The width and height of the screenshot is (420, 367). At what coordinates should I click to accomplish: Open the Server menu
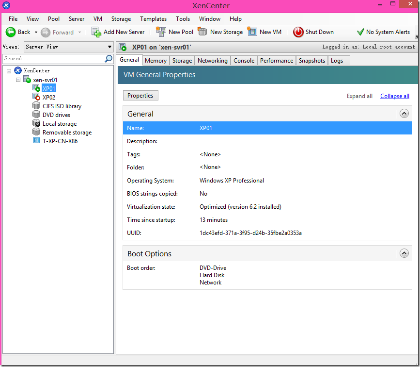coord(77,19)
